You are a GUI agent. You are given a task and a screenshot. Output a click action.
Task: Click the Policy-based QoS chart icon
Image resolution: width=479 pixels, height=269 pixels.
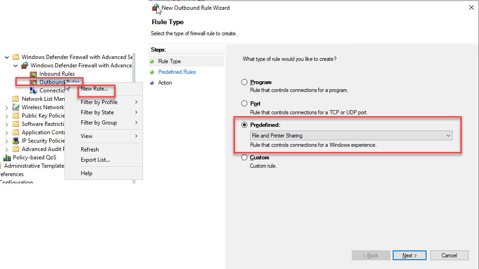[7, 157]
